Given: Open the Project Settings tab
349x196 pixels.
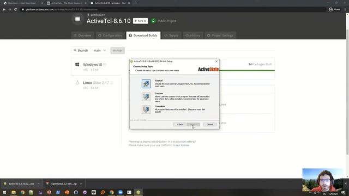Looking at the screenshot, I should pos(220,35).
